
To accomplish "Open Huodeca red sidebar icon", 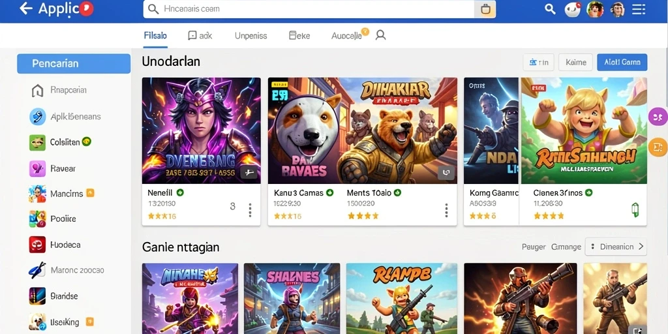I will [37, 245].
